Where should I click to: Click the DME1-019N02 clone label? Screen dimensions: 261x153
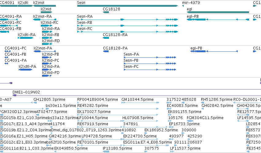(26, 92)
